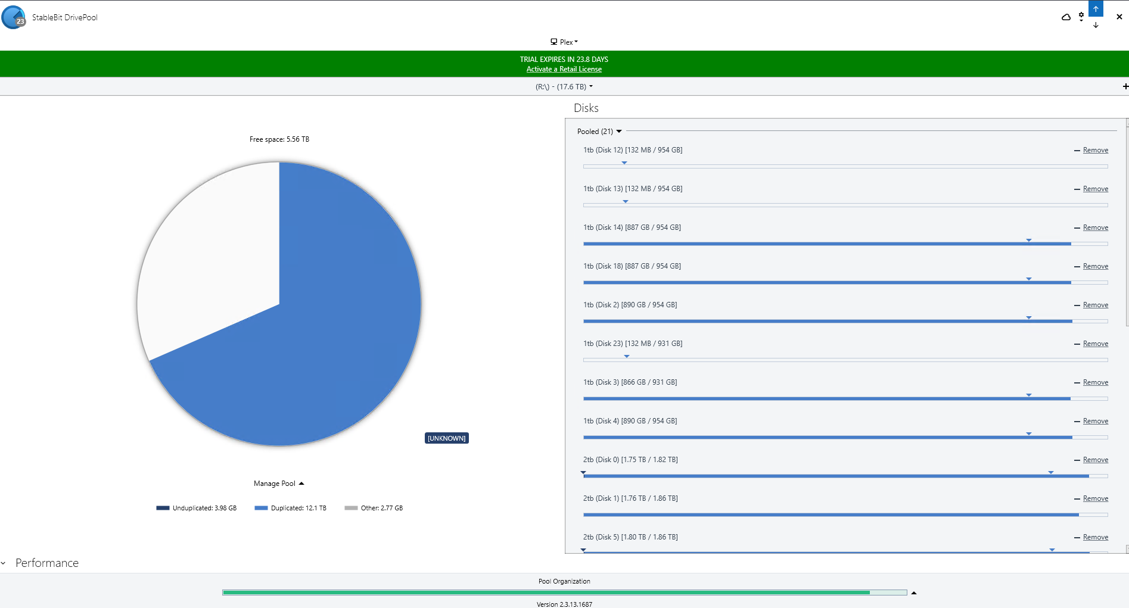Open the Manage Pool menu
Screen dimensions: 1129x608
[x=278, y=484]
